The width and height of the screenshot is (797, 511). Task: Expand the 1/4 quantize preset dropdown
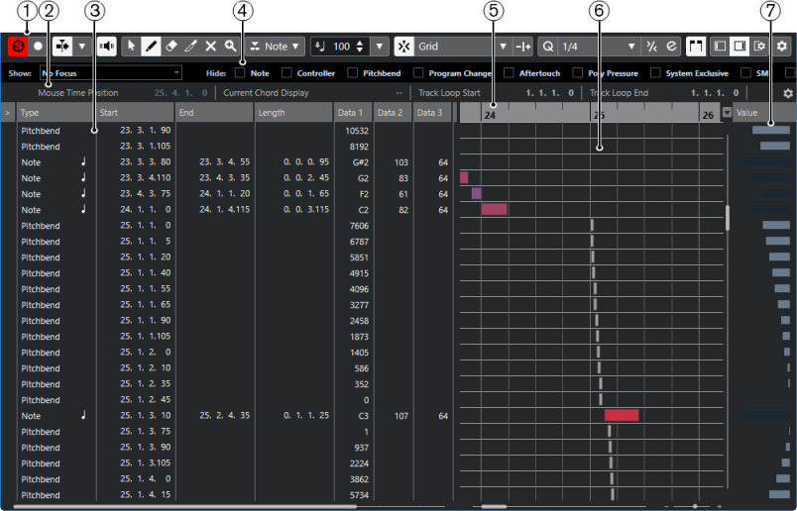(x=631, y=47)
